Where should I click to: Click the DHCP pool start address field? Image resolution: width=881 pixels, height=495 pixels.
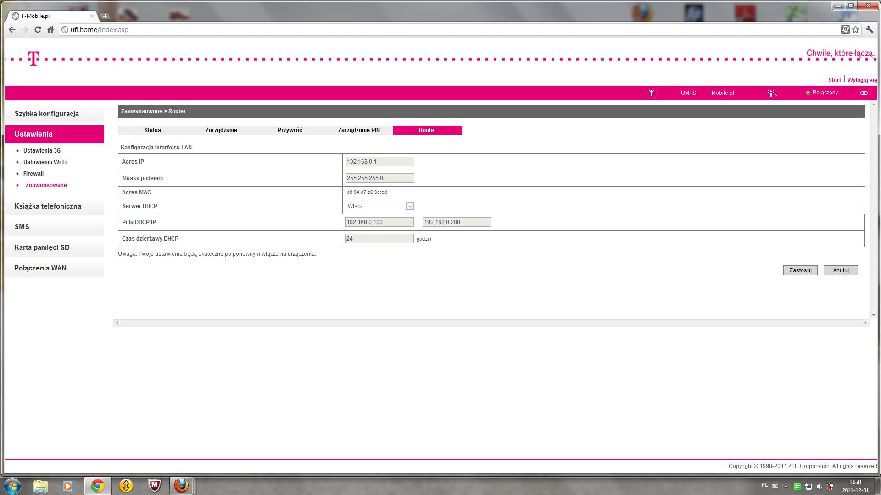point(379,222)
